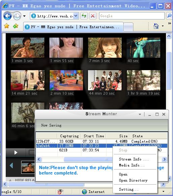The height and width of the screenshot is (196, 173).
Task: Click the 'Completed(0%)' state cell
Action: tap(144, 141)
